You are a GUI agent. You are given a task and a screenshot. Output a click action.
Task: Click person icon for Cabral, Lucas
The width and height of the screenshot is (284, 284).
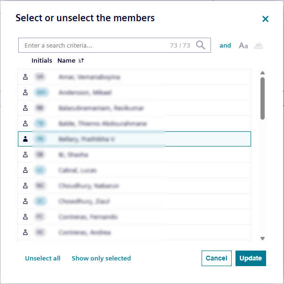click(25, 170)
